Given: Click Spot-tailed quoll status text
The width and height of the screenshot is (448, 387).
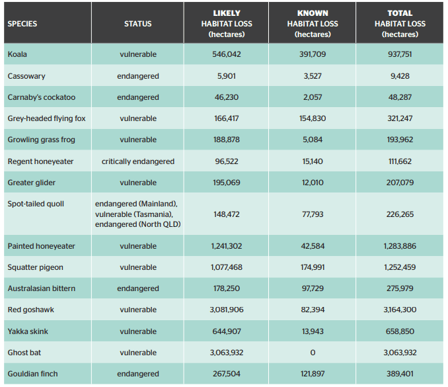Looking at the screenshot, I should point(138,214).
